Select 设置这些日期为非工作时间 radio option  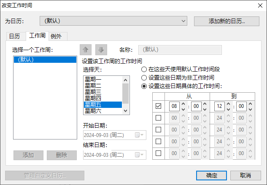coord(144,78)
